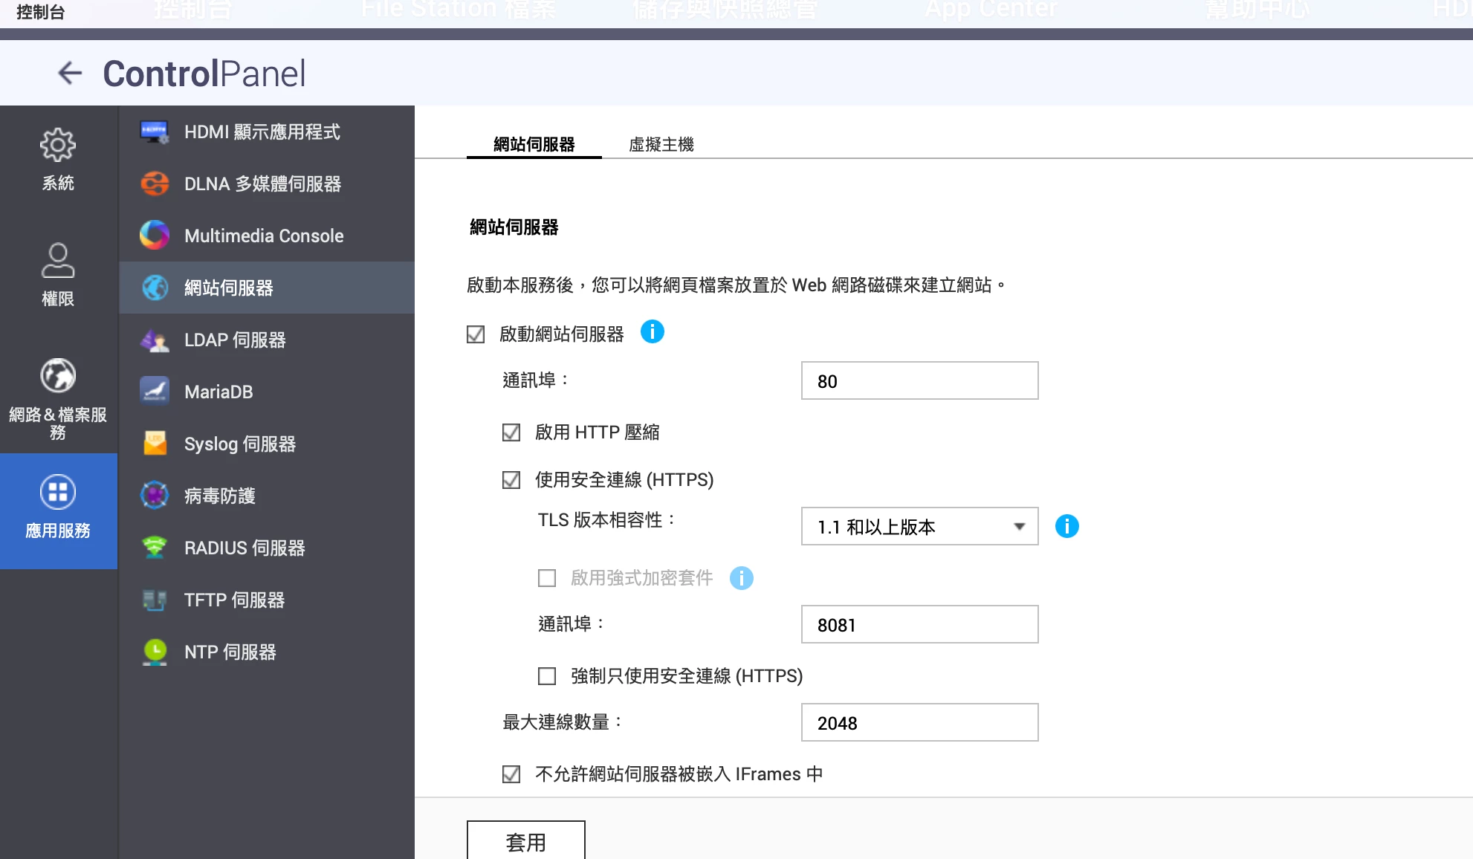This screenshot has width=1473, height=859.
Task: Switch to the 虛擬主機 tab
Action: (x=661, y=144)
